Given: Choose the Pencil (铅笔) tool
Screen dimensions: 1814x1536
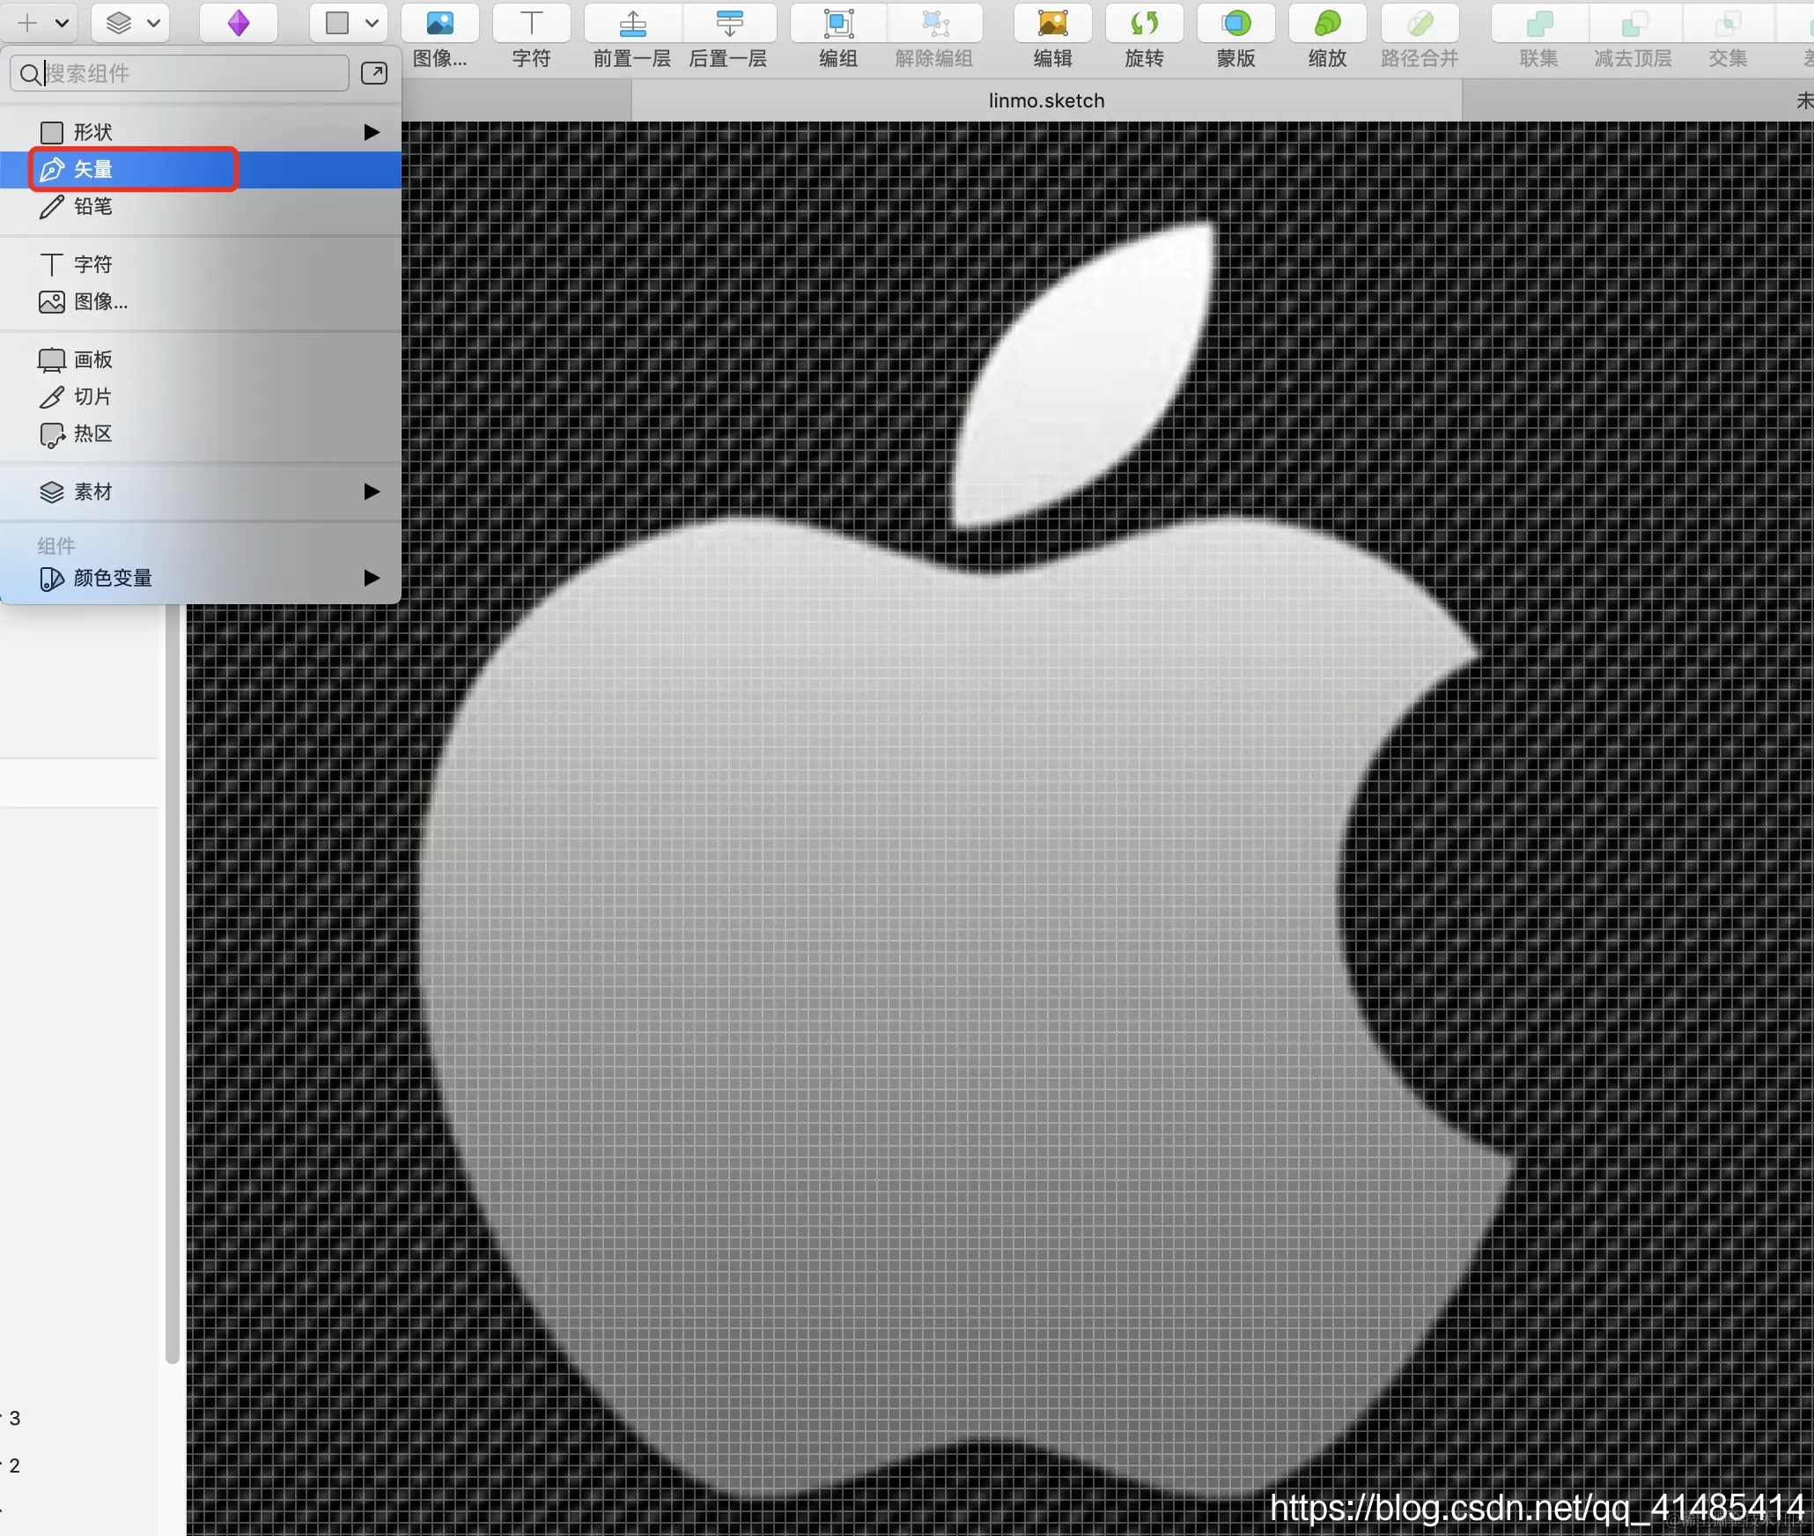Looking at the screenshot, I should click(x=92, y=206).
